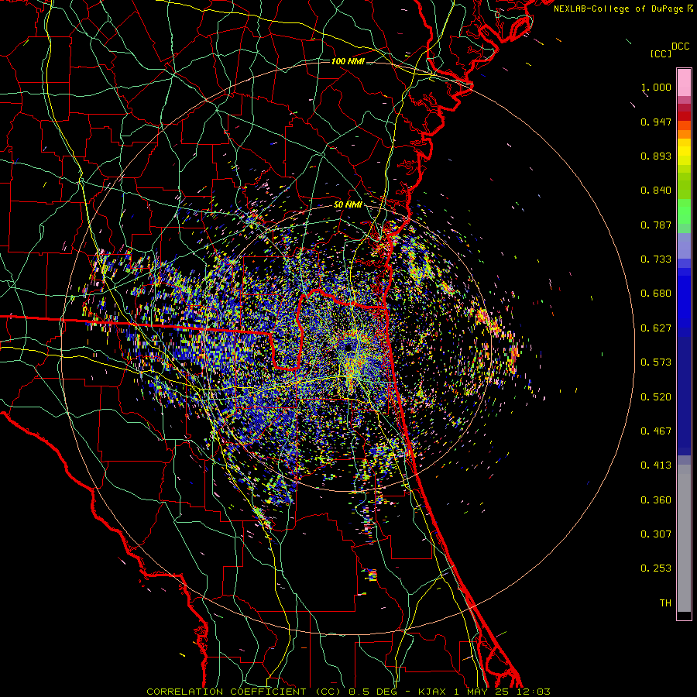Select the 0.733 scale value
697x697 pixels.
pos(656,259)
